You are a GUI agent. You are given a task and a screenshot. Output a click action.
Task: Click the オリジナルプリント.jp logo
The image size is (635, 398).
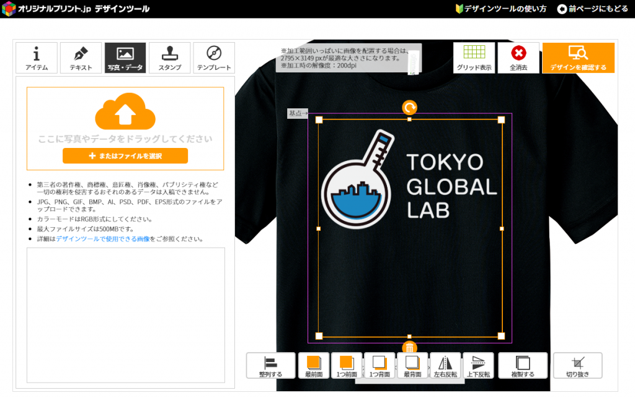(76, 9)
